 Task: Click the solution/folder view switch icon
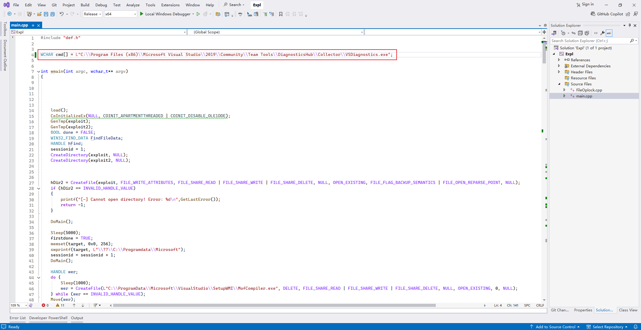[x=554, y=33]
